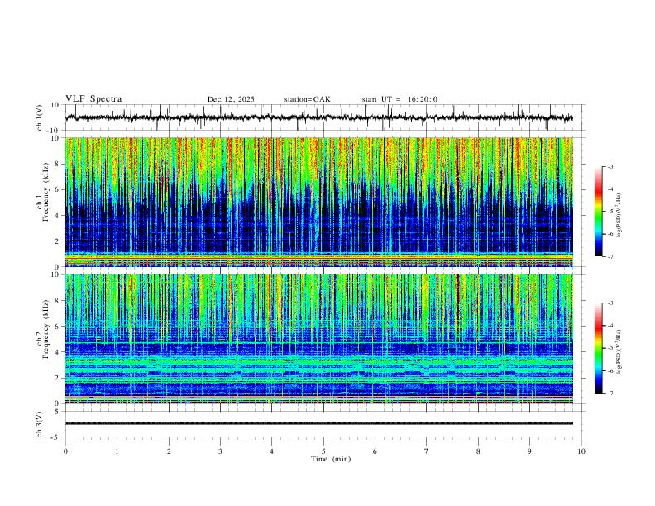Click the ch.2 Frequency (kHz) axis label
The width and height of the screenshot is (655, 506).
pyautogui.click(x=43, y=329)
